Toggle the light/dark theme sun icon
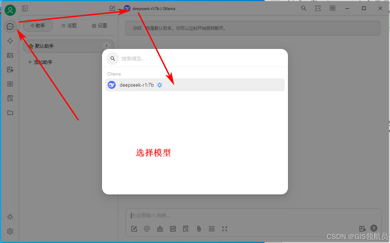 tap(10, 217)
